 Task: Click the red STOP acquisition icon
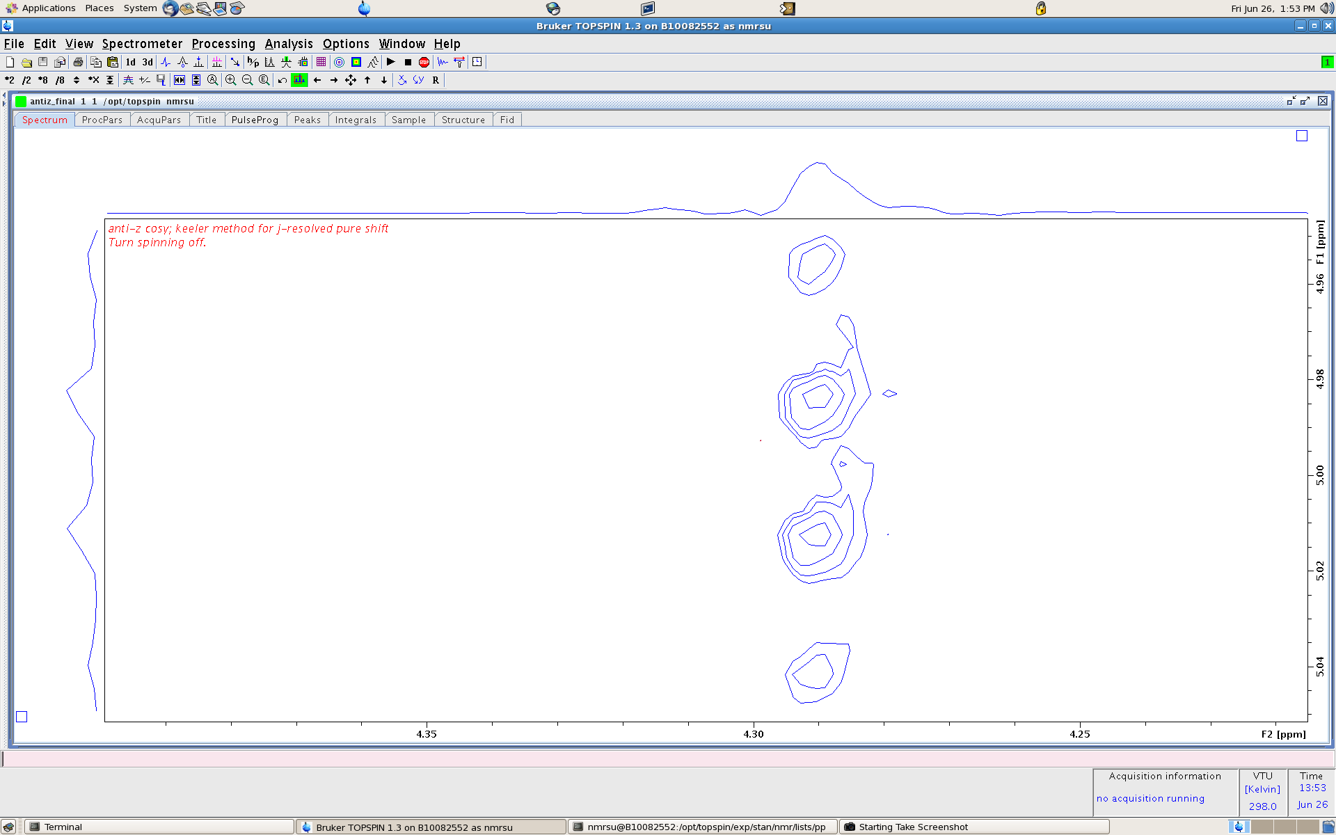424,62
